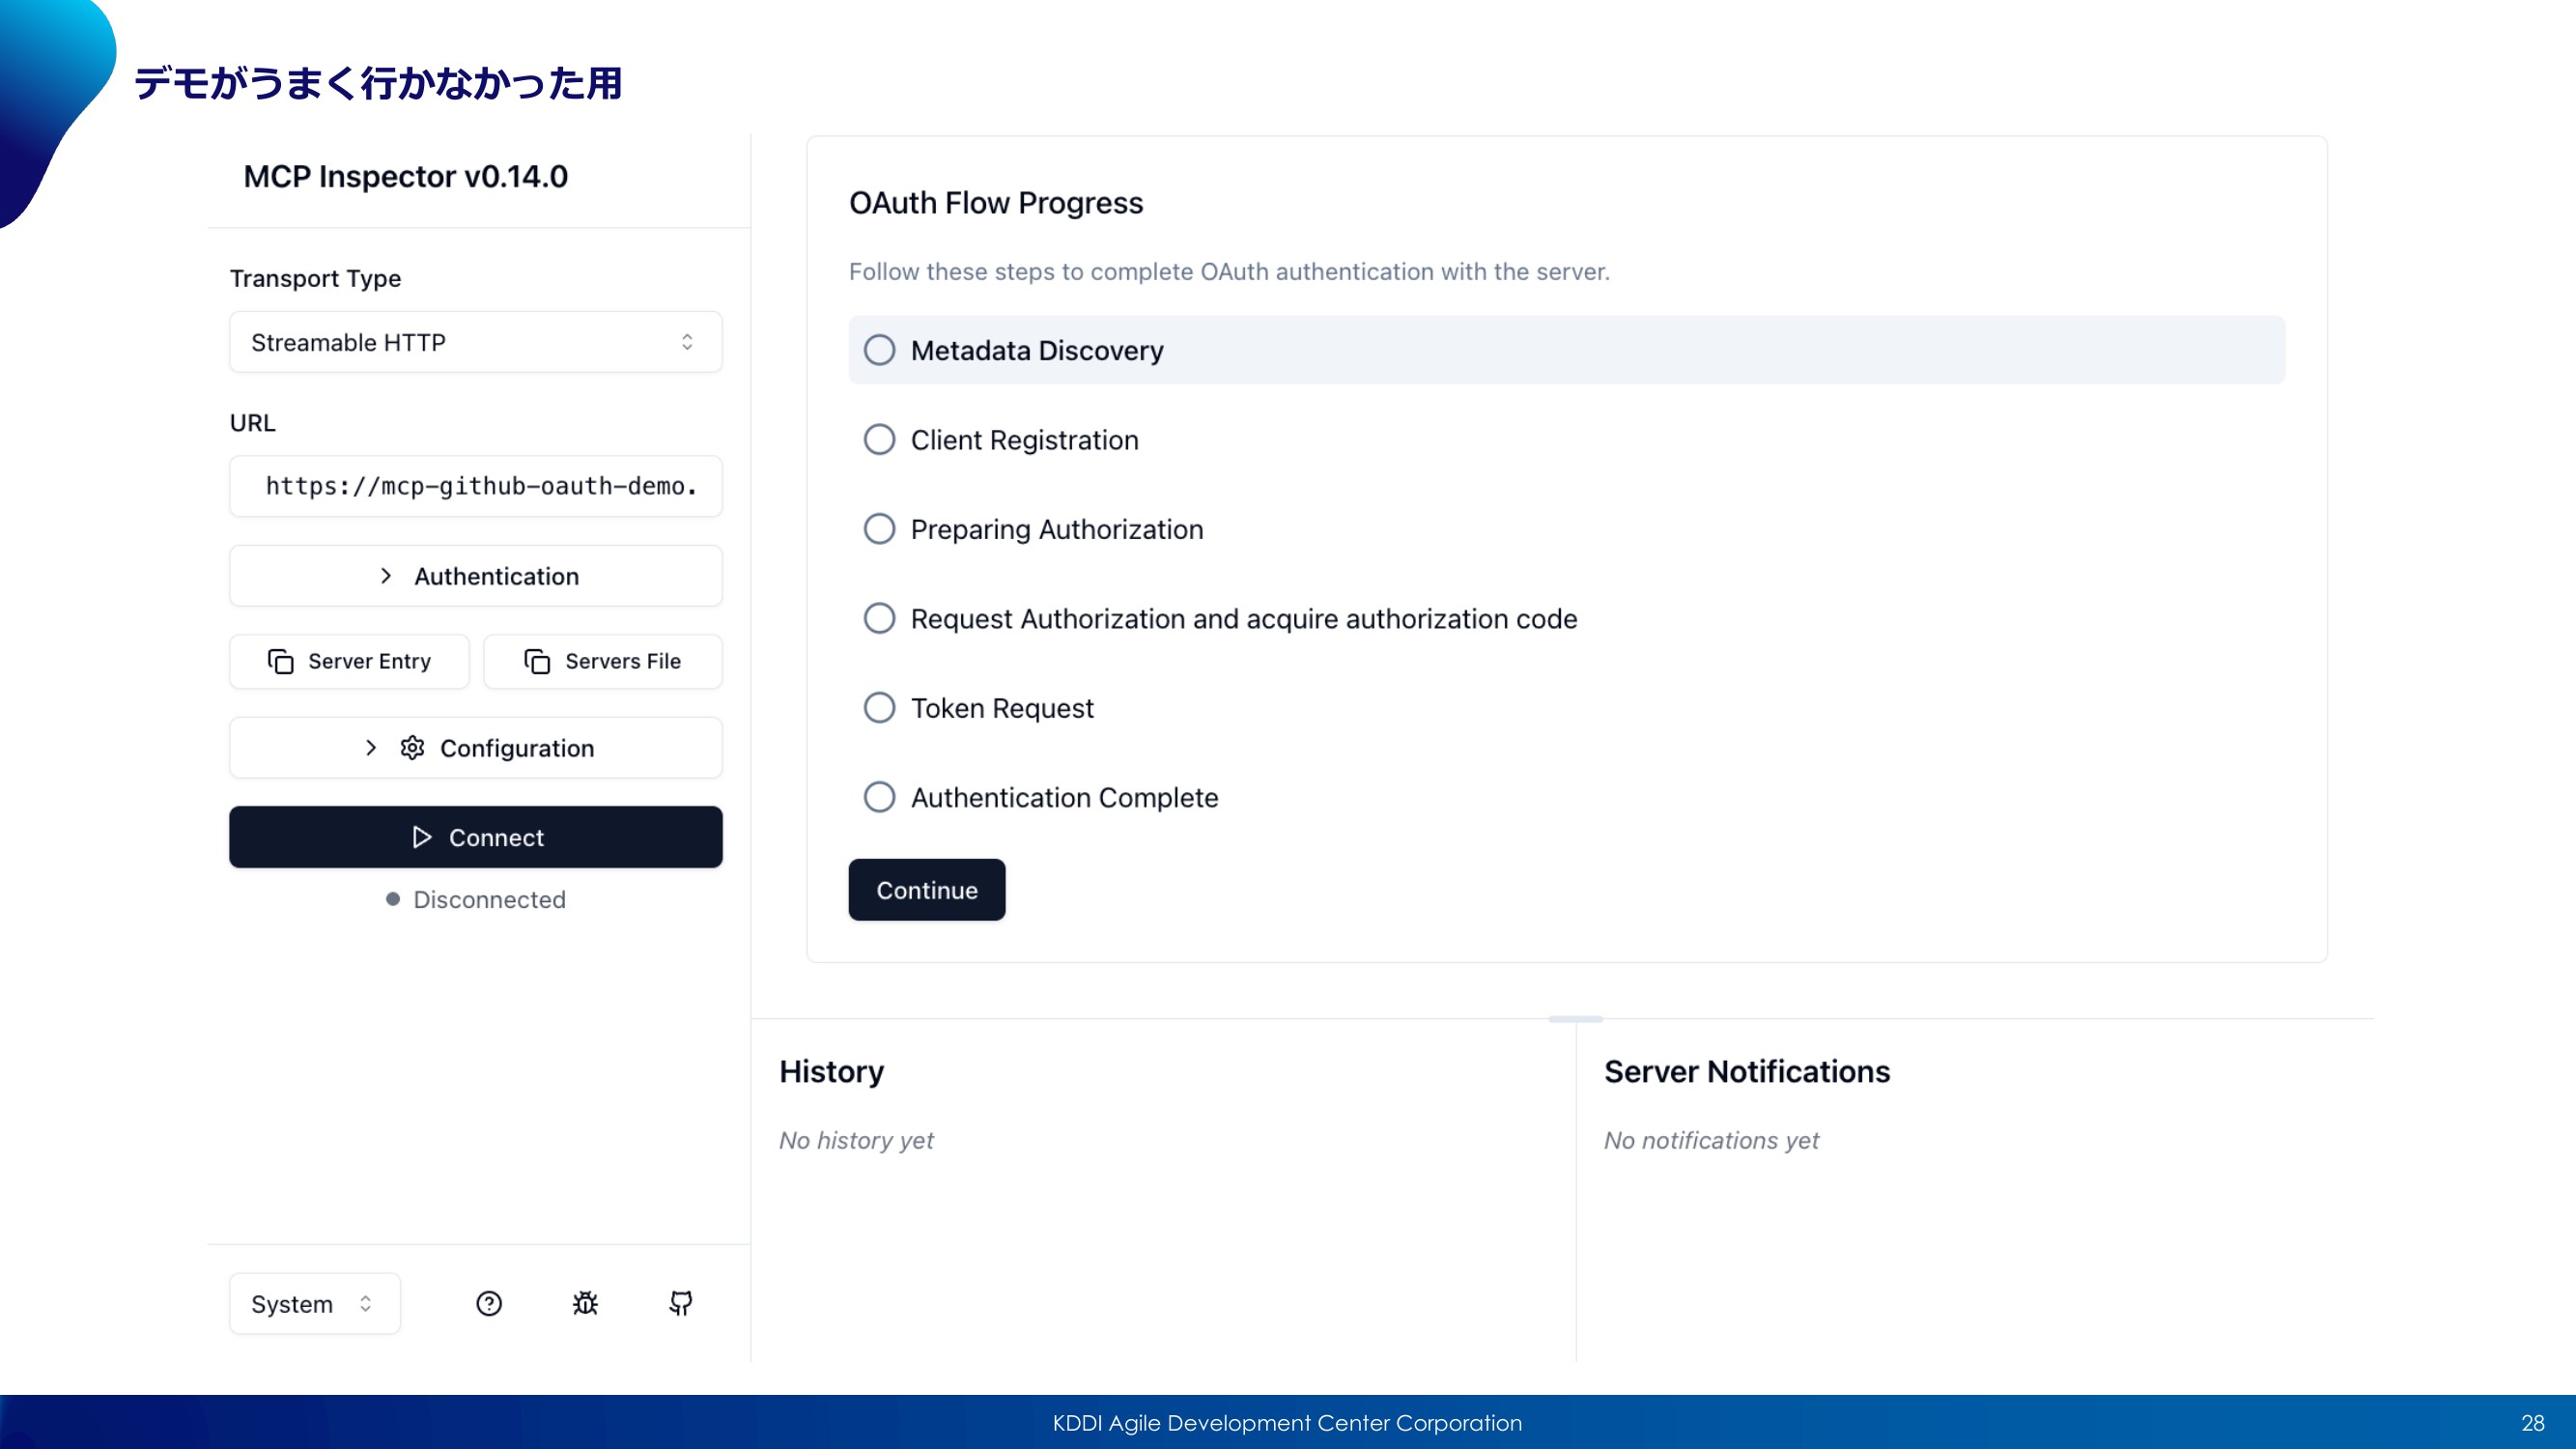The height and width of the screenshot is (1449, 2576).
Task: Open the GitHub repository icon
Action: (x=681, y=1303)
